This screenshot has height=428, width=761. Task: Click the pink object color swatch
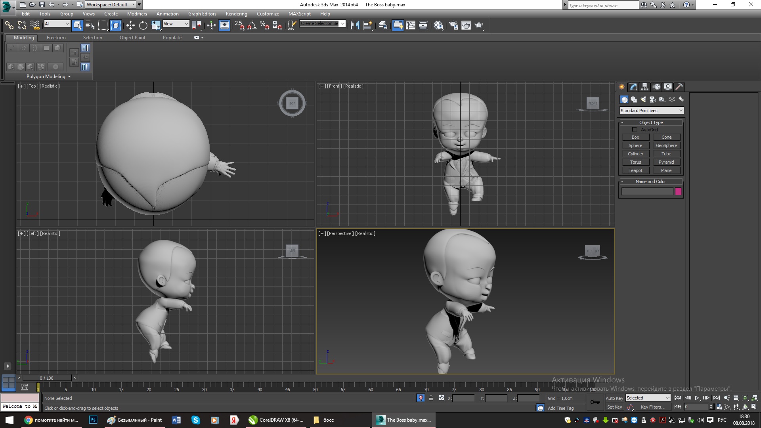678,192
